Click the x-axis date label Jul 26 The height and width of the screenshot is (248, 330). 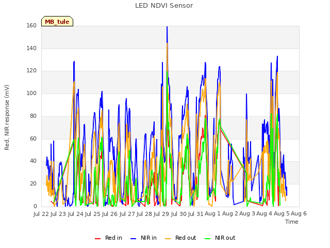click(110, 214)
